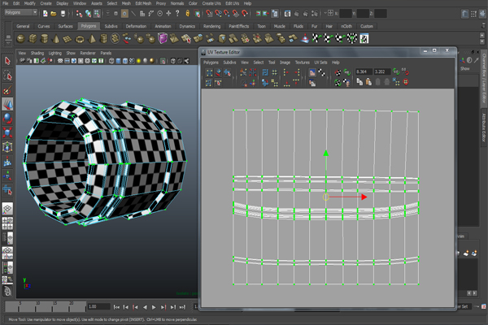Open the Attribute Editor side tab

(484, 128)
